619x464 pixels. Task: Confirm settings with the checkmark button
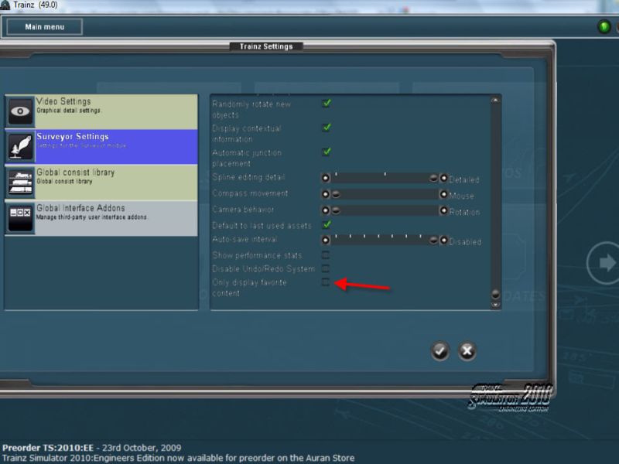[x=439, y=351]
